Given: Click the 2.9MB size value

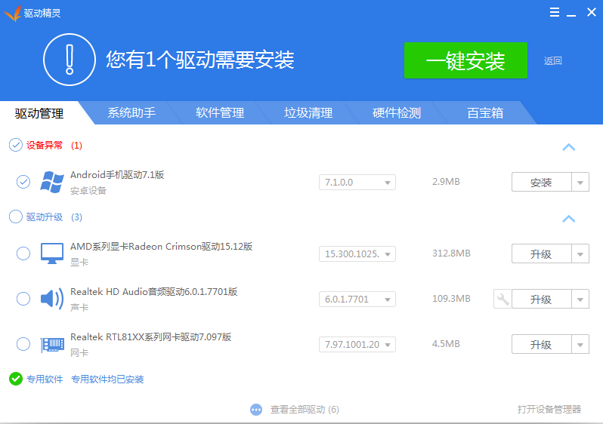Looking at the screenshot, I should pyautogui.click(x=446, y=182).
